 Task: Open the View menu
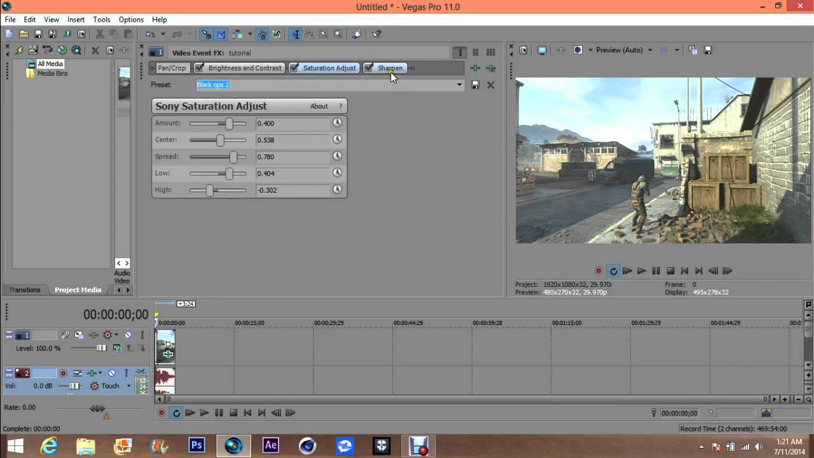pyautogui.click(x=52, y=20)
